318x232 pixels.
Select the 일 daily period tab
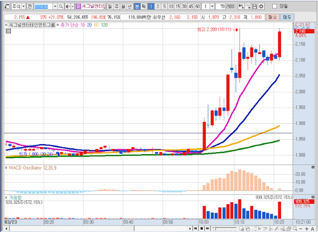click(110, 6)
